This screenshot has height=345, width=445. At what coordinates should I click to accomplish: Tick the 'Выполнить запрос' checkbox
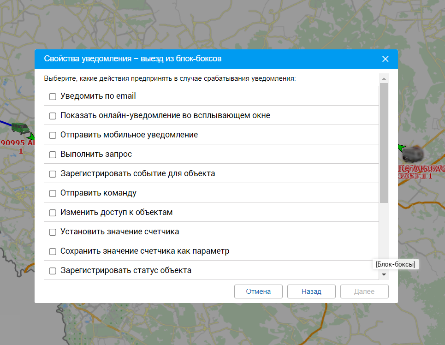tap(53, 155)
